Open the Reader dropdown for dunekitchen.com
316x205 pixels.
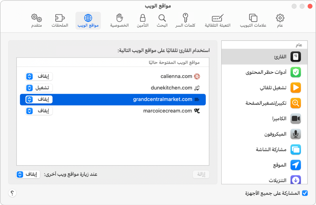point(39,88)
